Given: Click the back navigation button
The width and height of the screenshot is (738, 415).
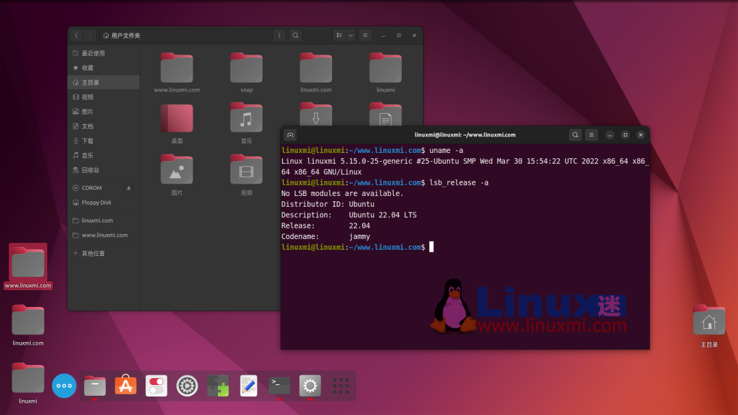Looking at the screenshot, I should click(77, 35).
